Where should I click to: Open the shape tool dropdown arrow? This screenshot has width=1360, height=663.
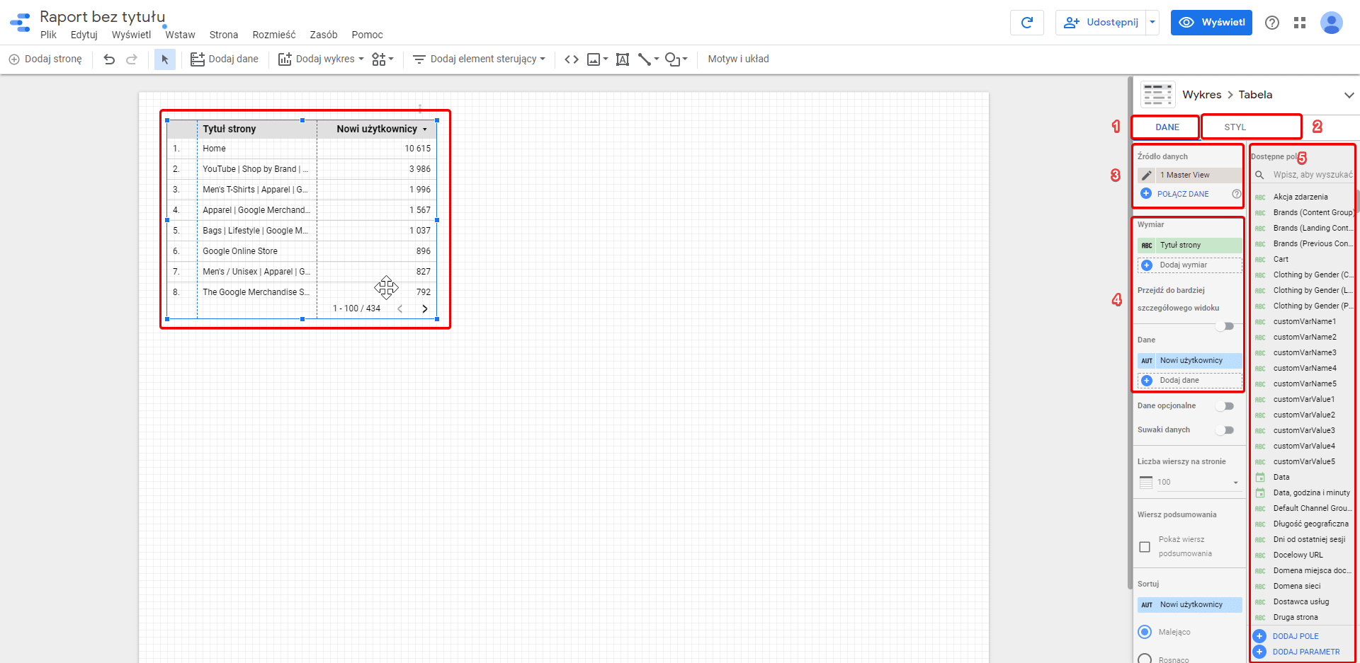(685, 59)
